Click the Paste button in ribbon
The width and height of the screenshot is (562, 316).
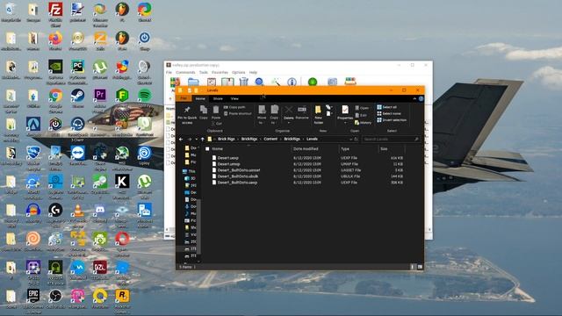pos(216,112)
